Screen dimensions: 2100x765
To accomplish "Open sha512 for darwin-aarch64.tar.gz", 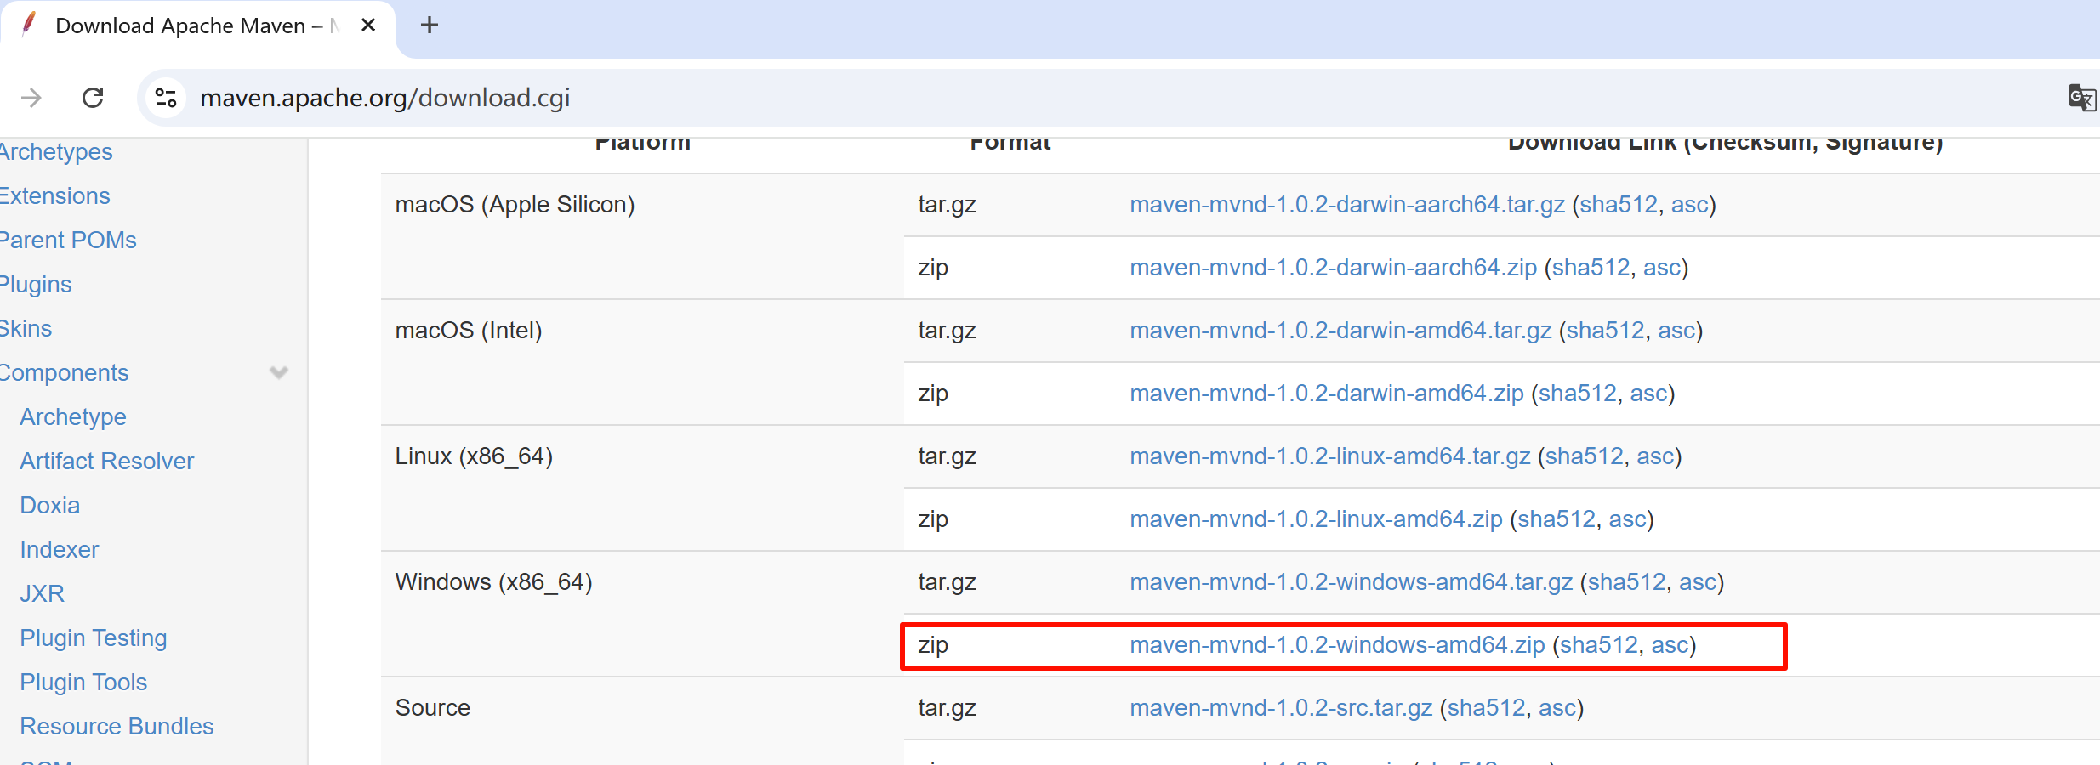I will 1619,205.
